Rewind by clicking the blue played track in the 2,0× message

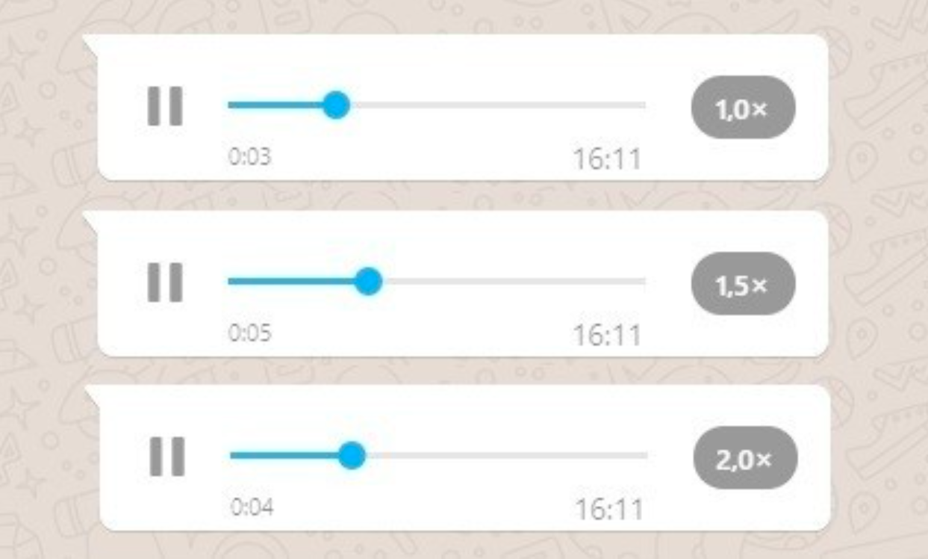click(x=284, y=455)
